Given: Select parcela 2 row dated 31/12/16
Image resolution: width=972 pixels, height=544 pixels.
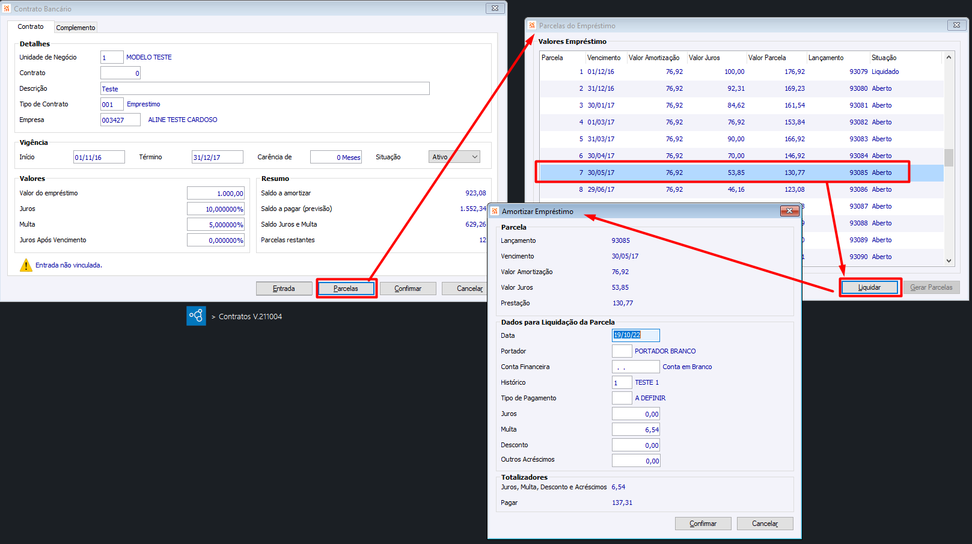Looking at the screenshot, I should point(741,88).
